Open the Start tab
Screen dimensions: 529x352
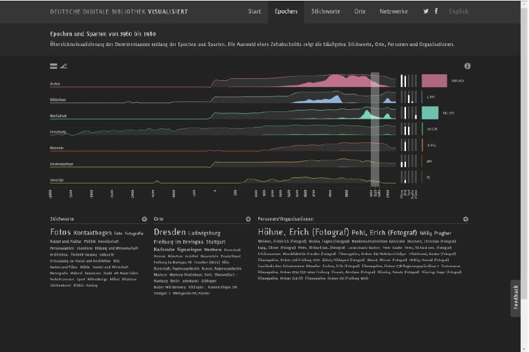tap(254, 11)
